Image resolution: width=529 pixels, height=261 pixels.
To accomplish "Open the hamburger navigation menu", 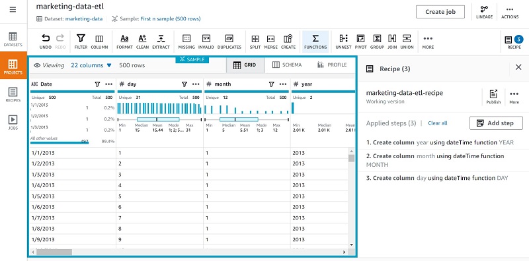I will point(13,10).
